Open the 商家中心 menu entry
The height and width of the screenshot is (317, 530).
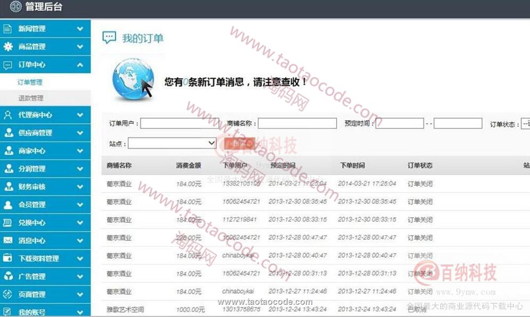tap(32, 151)
